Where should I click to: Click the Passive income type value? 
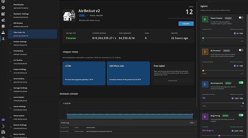[71, 38]
